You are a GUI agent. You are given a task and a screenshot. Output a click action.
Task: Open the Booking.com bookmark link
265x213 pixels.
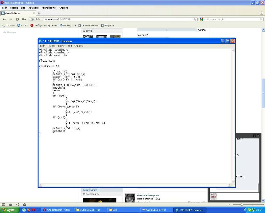click(67, 25)
